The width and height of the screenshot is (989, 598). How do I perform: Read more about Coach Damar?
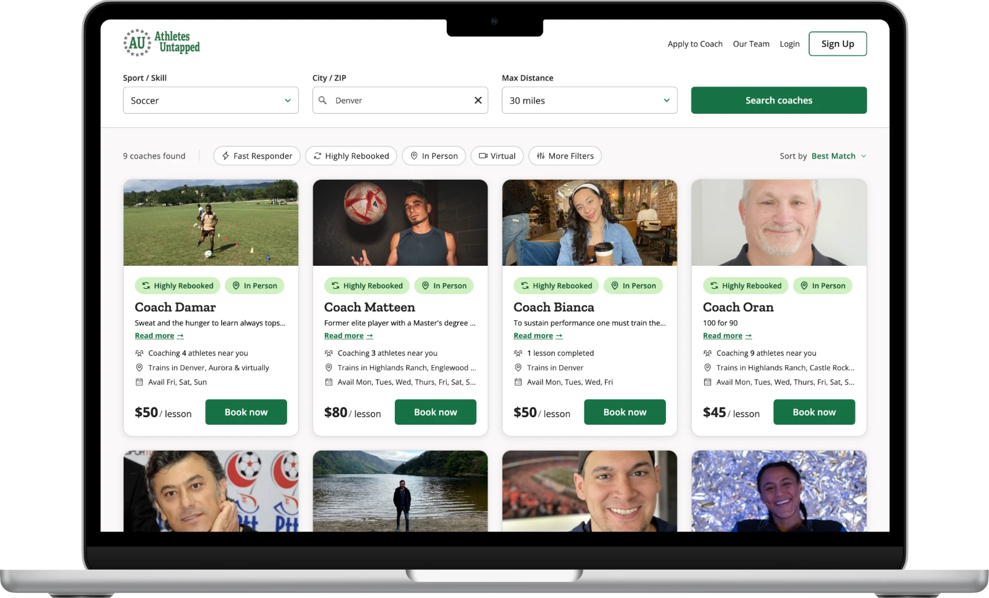(x=159, y=336)
